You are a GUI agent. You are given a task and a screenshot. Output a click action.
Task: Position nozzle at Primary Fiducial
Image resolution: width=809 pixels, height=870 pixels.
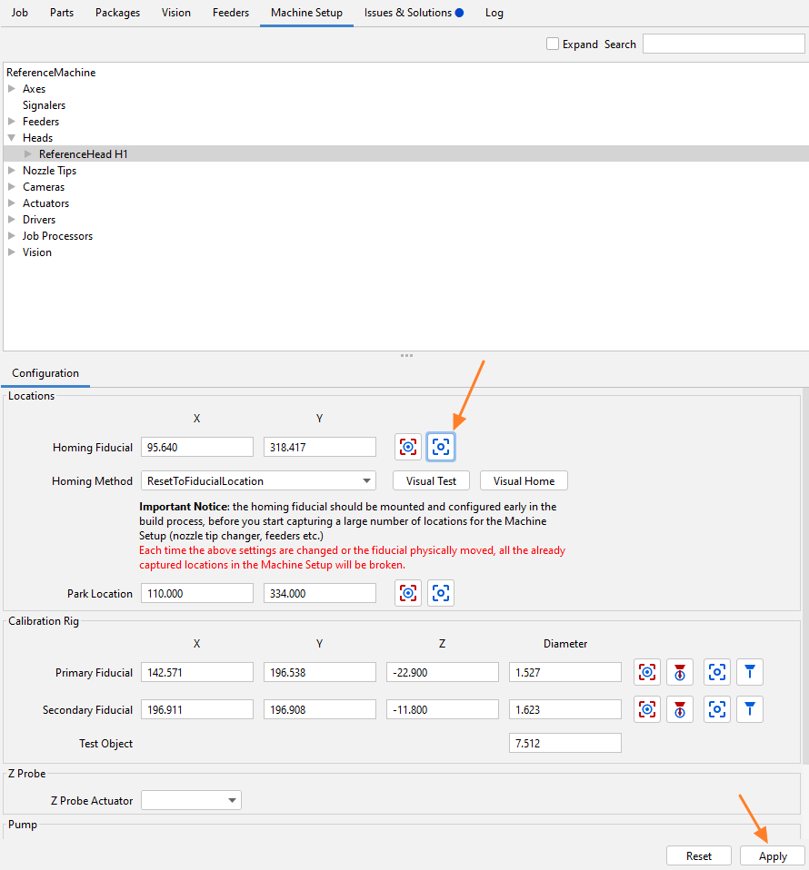pos(750,672)
